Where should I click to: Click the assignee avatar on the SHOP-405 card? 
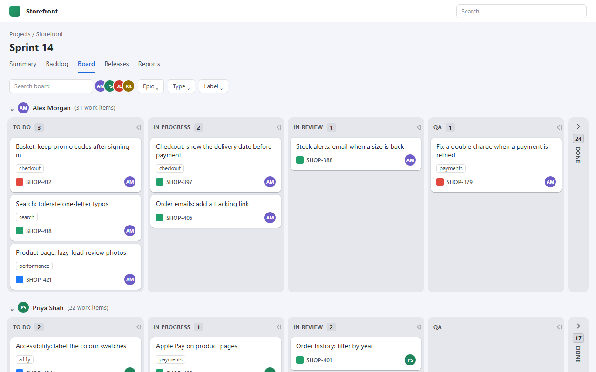point(270,218)
